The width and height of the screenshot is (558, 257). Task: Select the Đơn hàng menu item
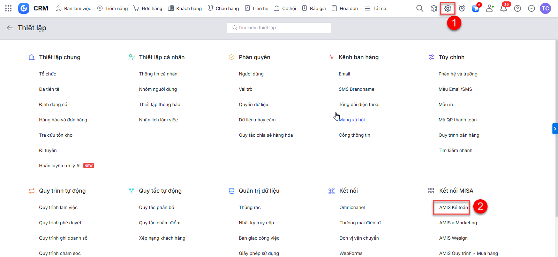tap(148, 8)
